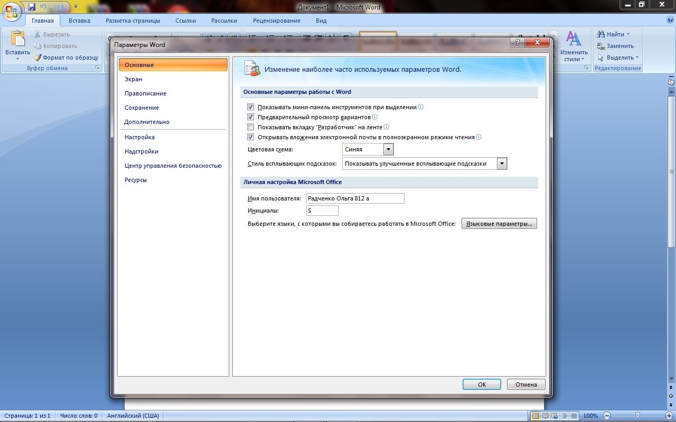Select Настройка options category

click(173, 137)
